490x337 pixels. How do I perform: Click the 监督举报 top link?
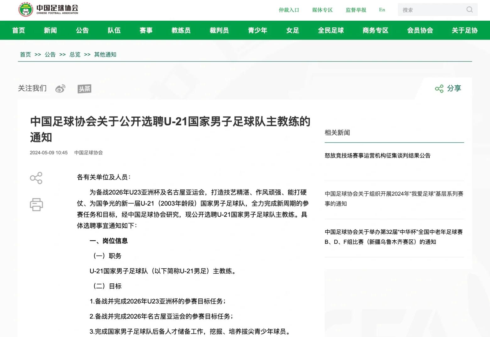point(356,10)
